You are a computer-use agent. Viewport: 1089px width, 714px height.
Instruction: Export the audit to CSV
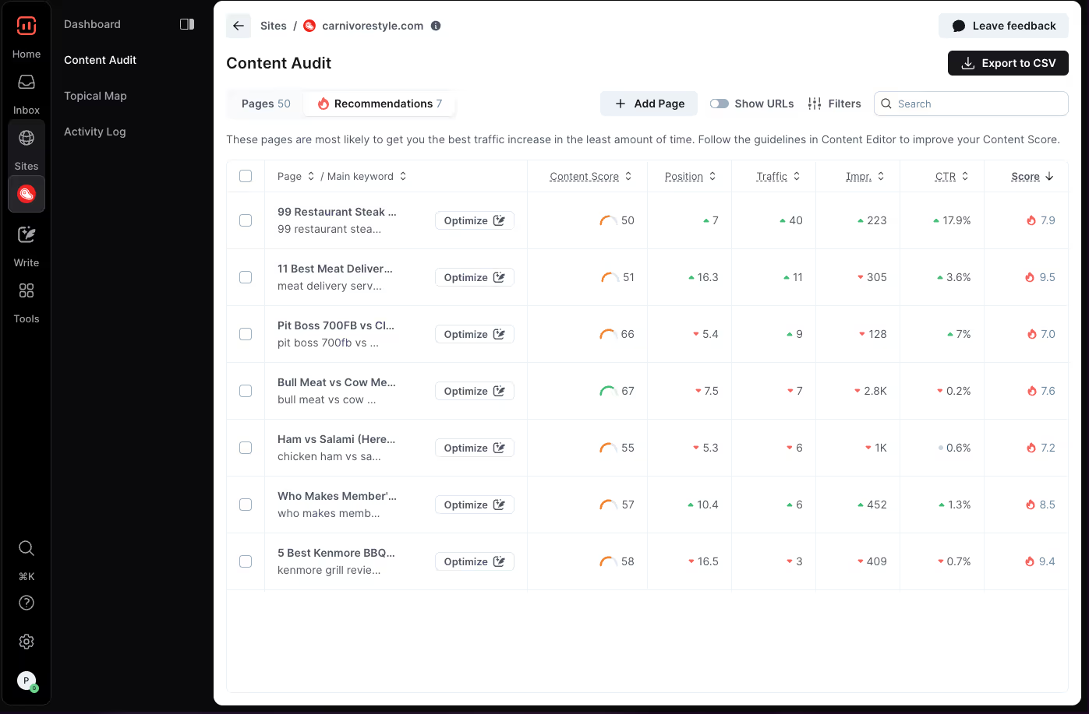pyautogui.click(x=1008, y=63)
